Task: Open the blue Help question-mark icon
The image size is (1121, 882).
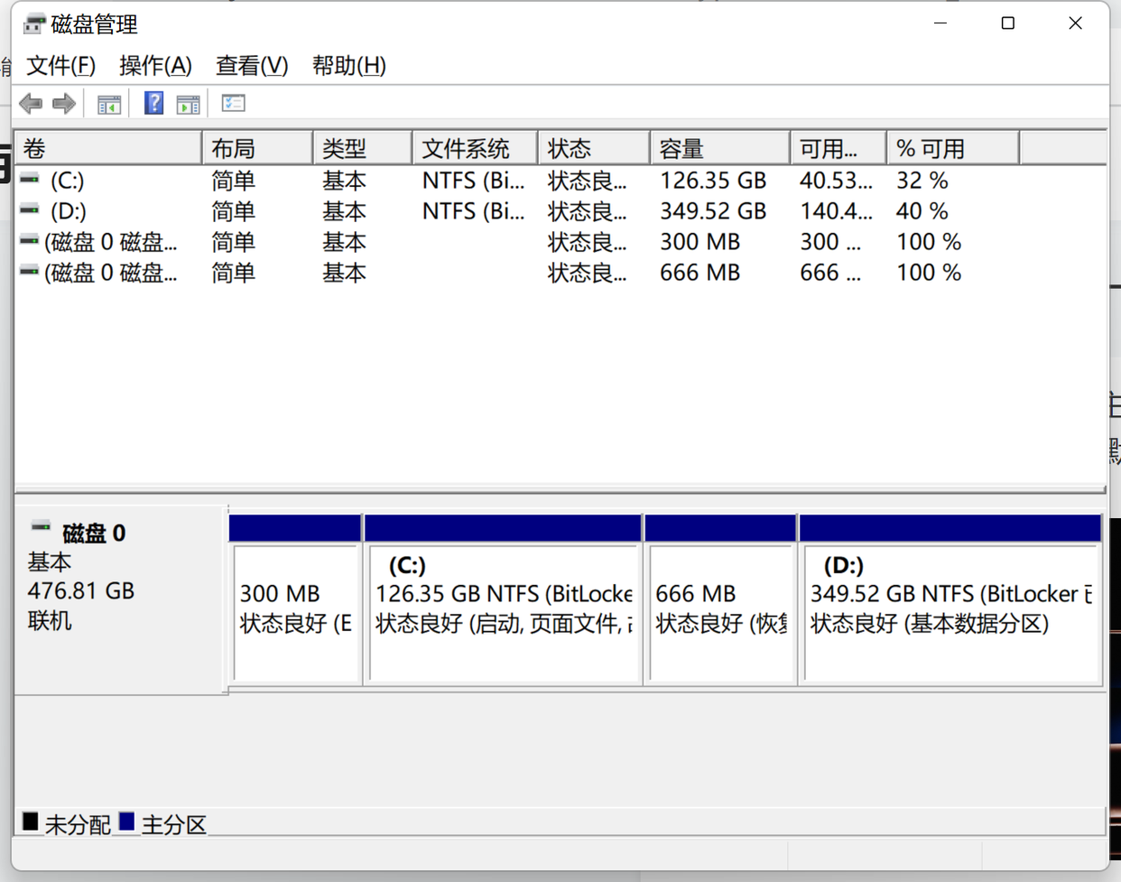Action: [x=153, y=103]
